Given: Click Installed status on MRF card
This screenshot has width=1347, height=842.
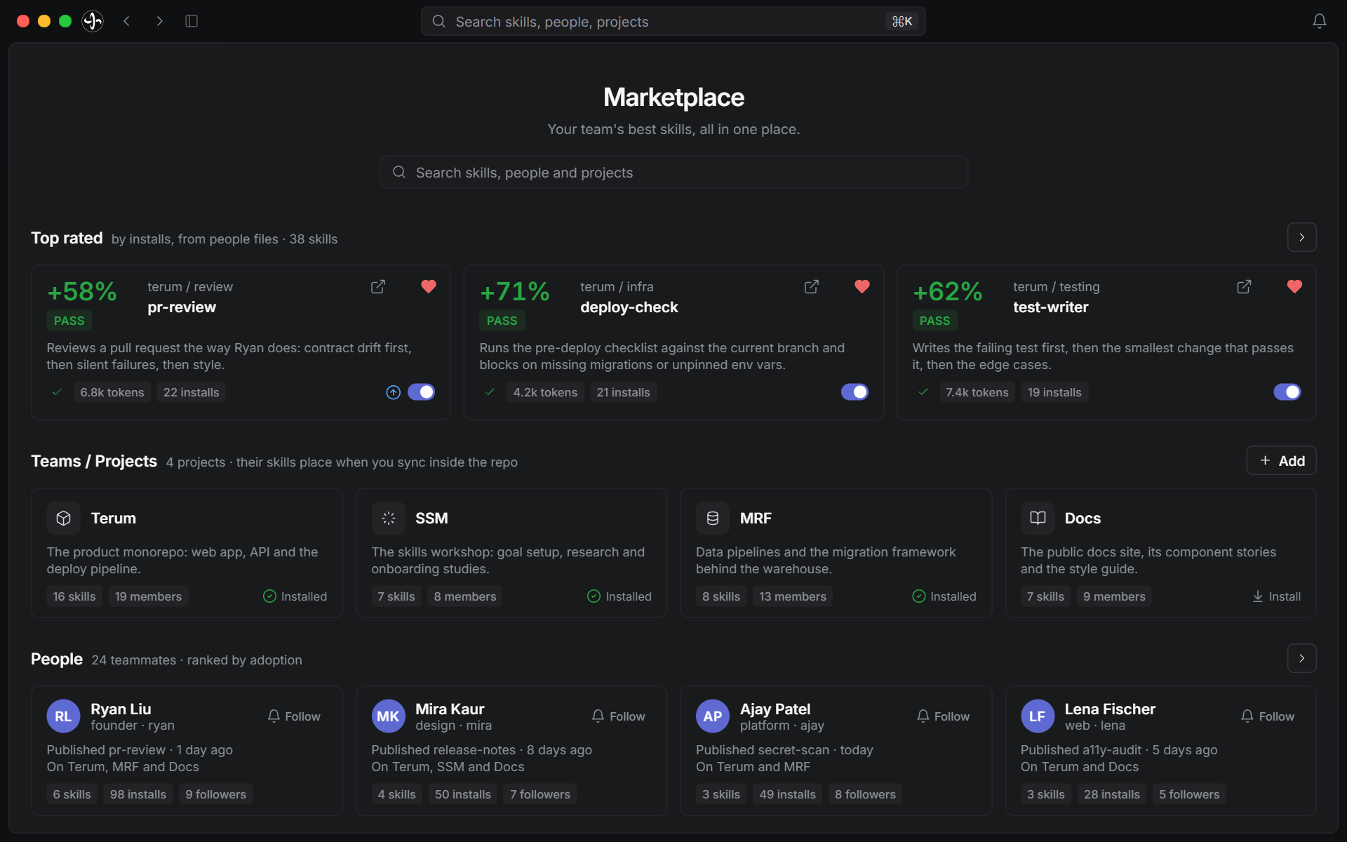Looking at the screenshot, I should point(944,596).
